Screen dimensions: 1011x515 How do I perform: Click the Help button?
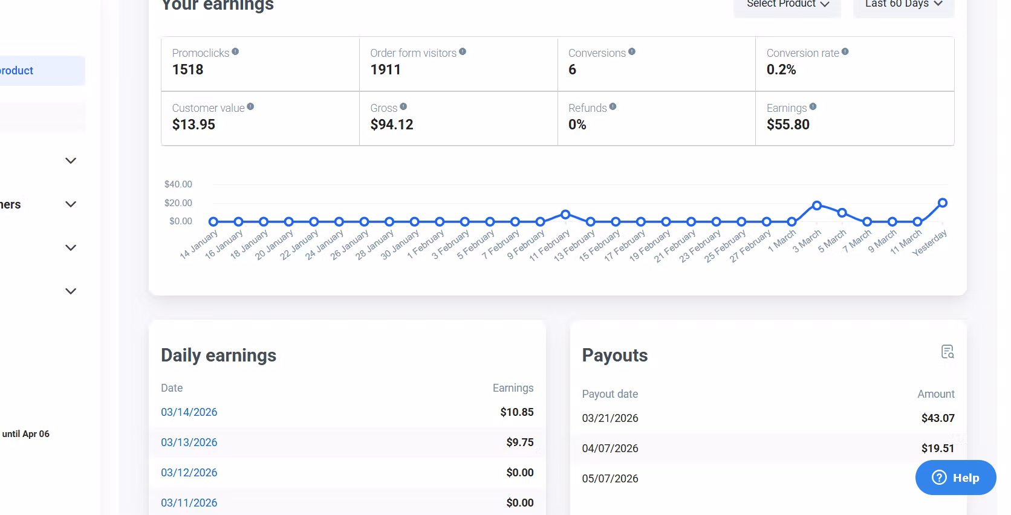tap(955, 478)
